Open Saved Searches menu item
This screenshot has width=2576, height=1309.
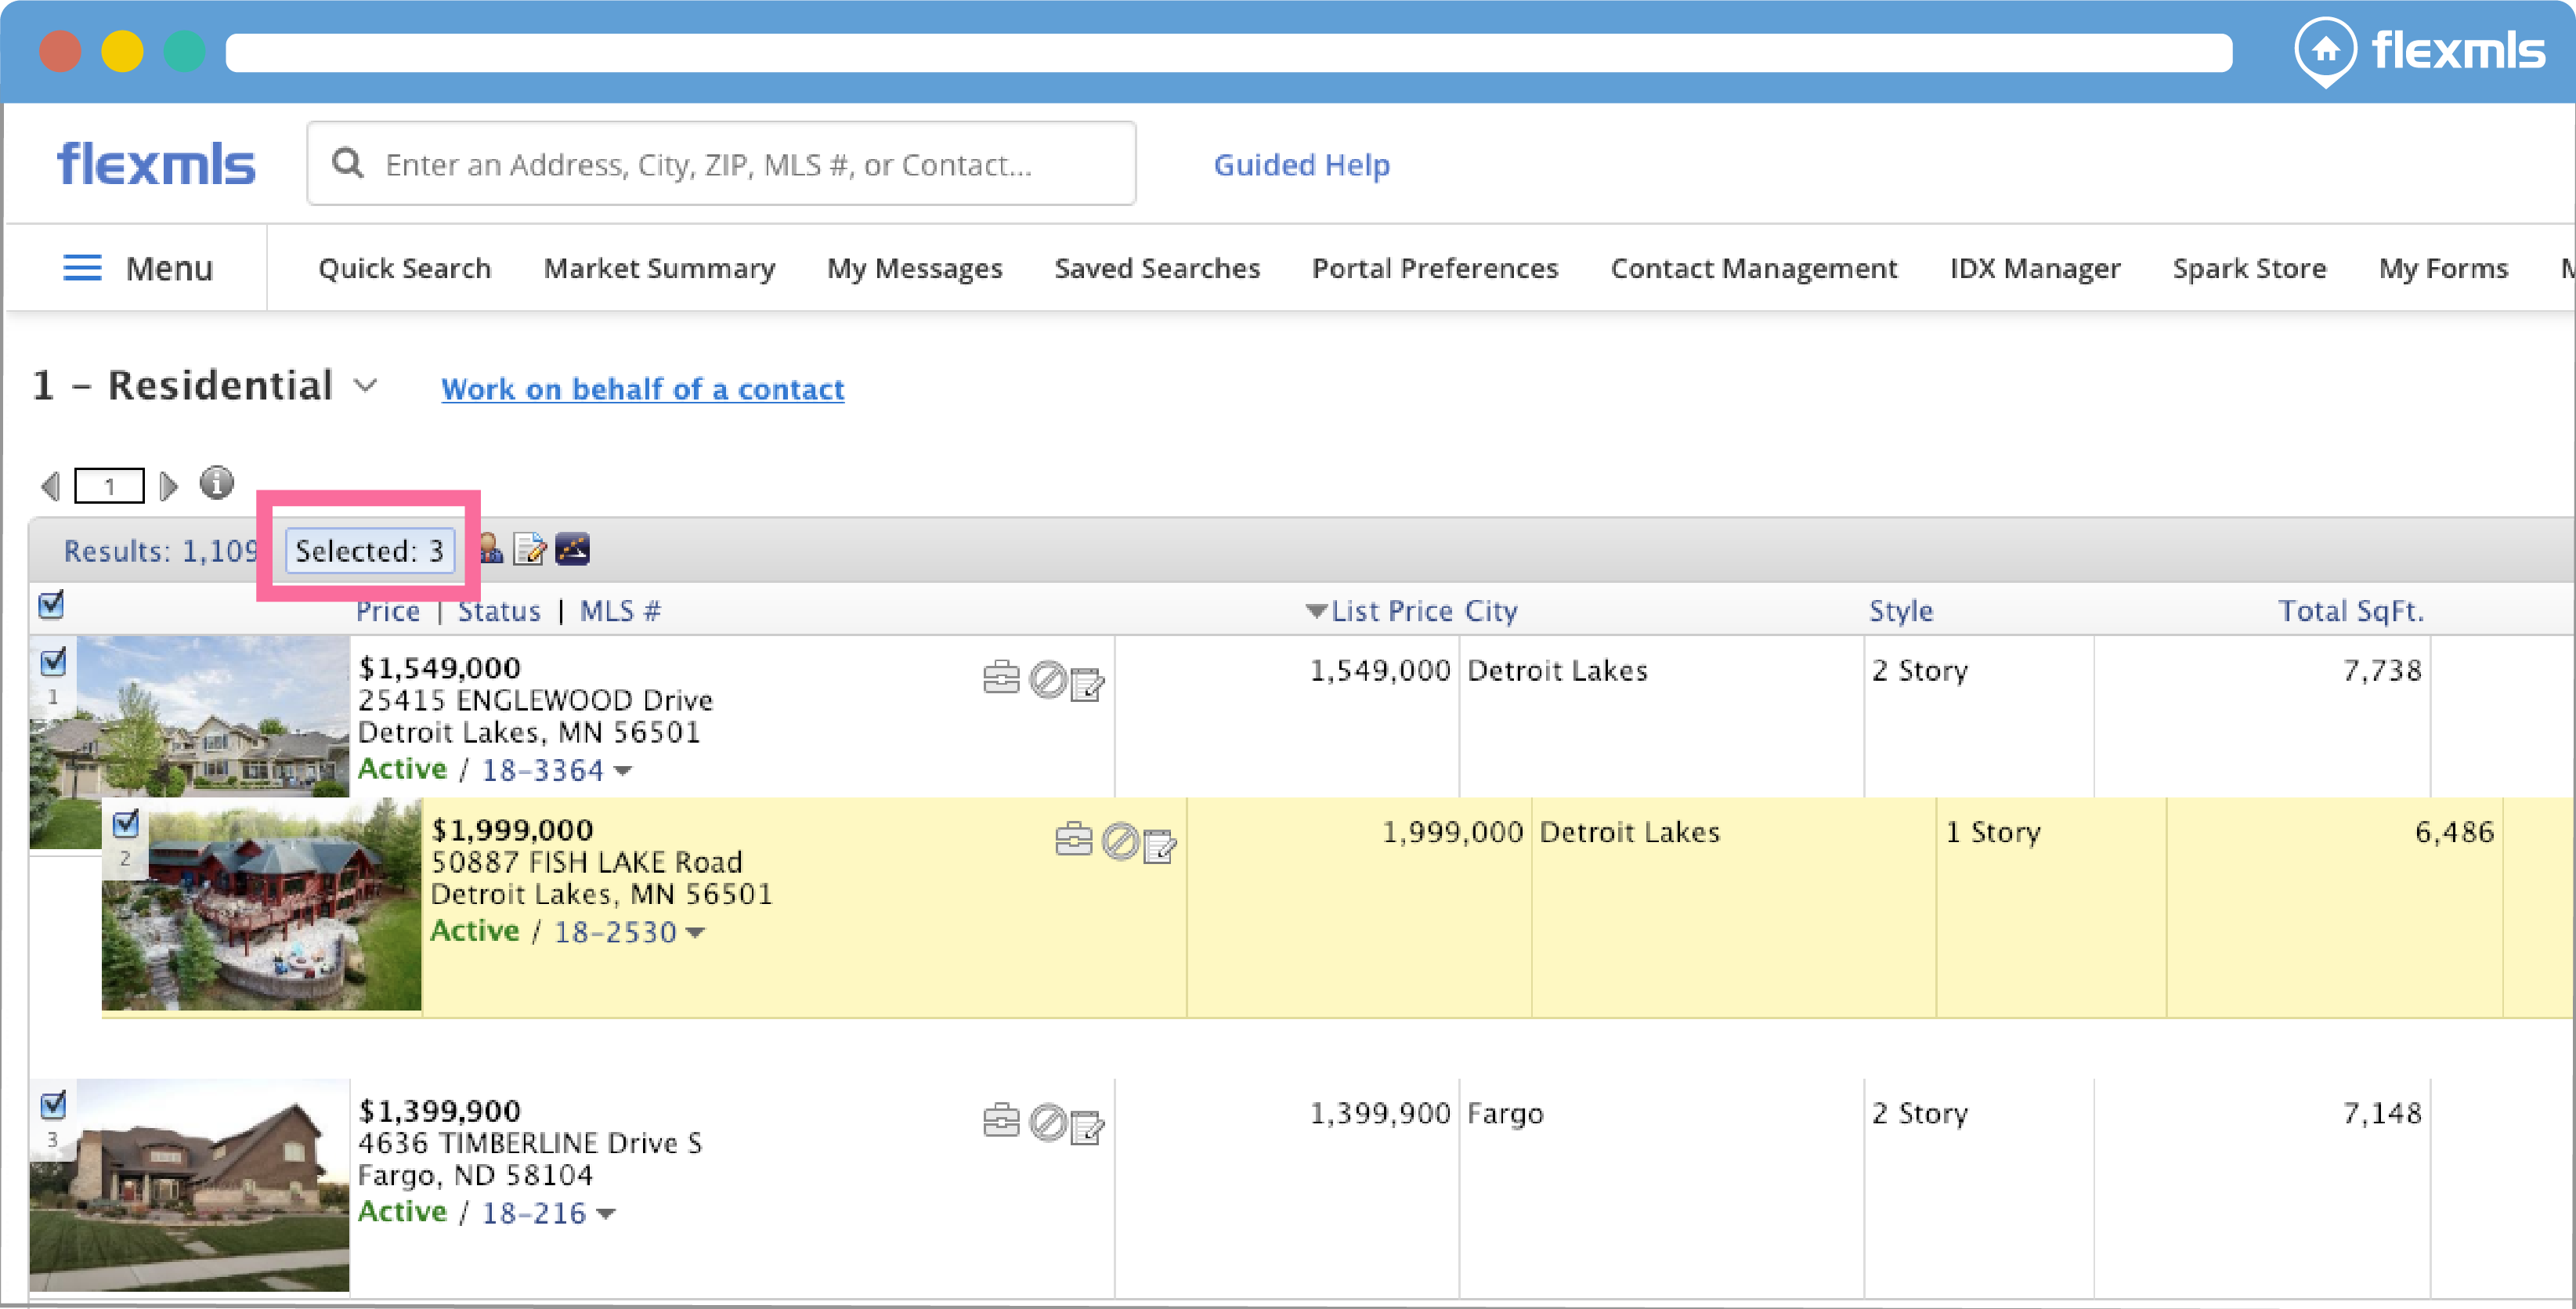(1156, 268)
